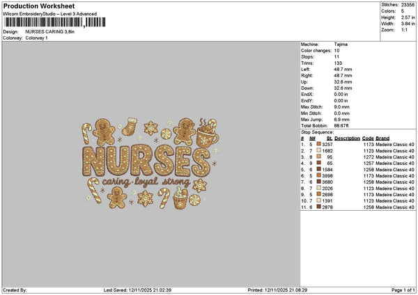Click thread code '1272' in row 3
418x295 pixels.
coord(369,157)
